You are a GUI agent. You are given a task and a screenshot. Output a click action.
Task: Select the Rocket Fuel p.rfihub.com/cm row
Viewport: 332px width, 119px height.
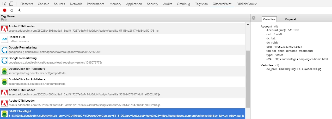[x=122, y=39]
